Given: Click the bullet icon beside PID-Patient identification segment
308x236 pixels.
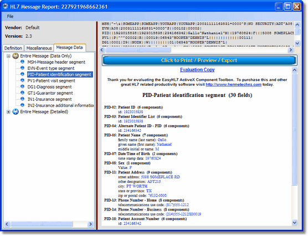Looking at the screenshot, I should pyautogui.click(x=22, y=74).
